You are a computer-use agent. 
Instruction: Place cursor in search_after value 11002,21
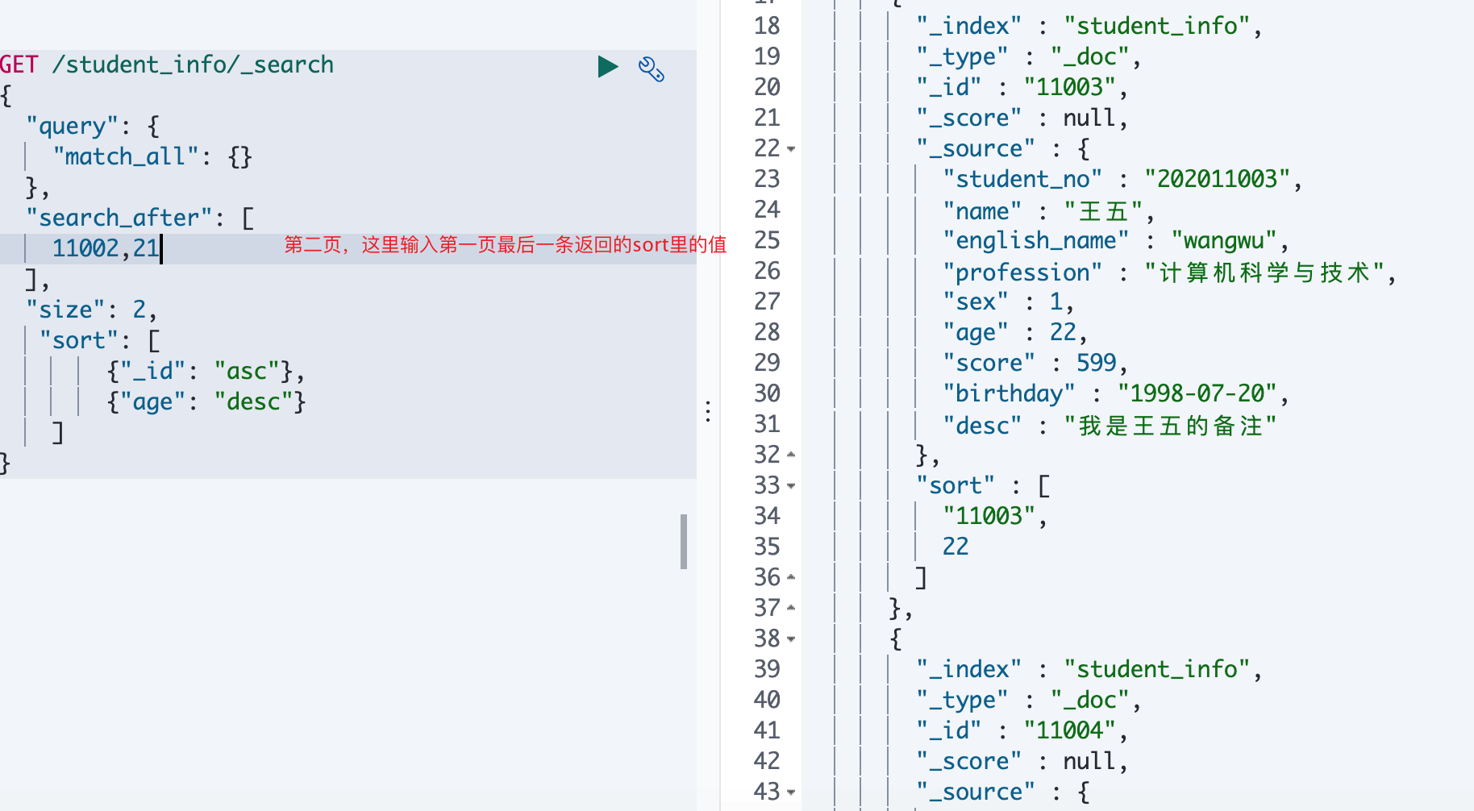[x=106, y=248]
